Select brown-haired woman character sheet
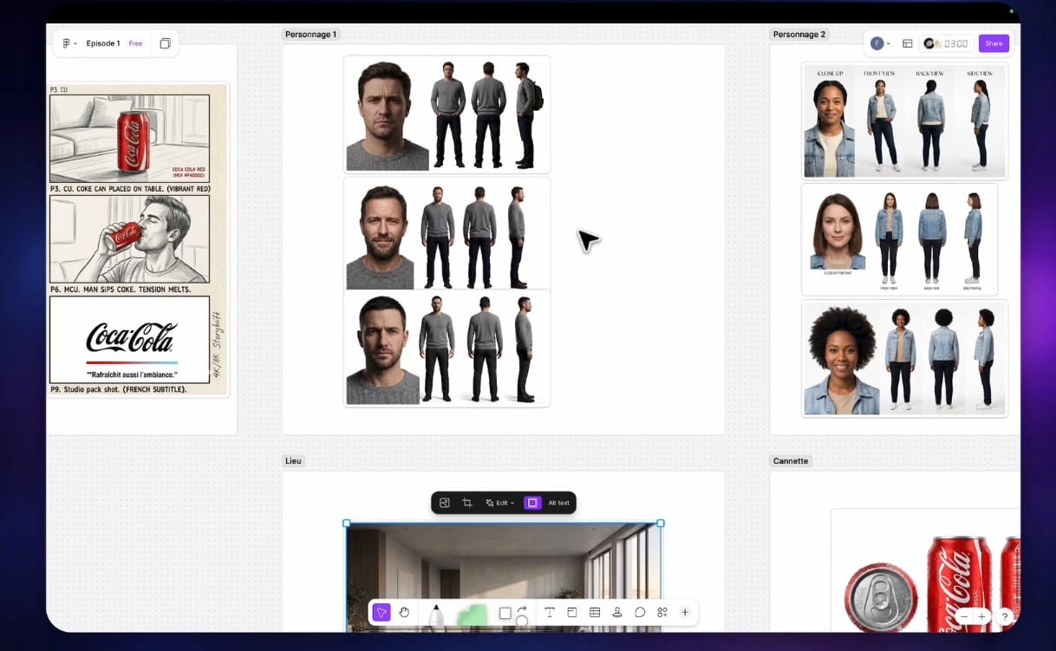The width and height of the screenshot is (1056, 651). (x=899, y=239)
